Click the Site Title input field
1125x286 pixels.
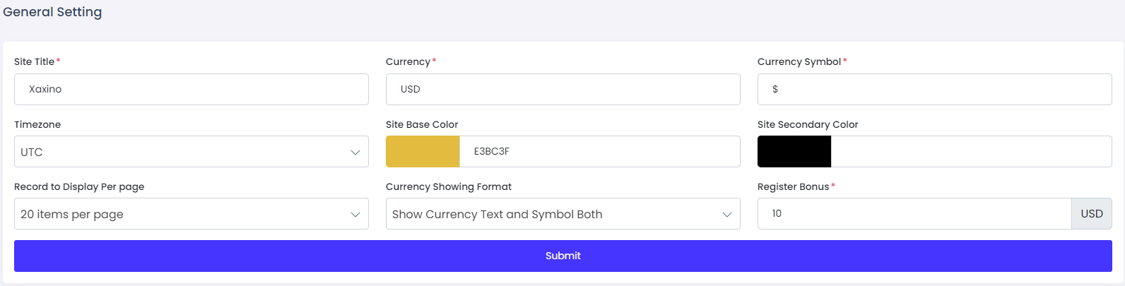(191, 90)
